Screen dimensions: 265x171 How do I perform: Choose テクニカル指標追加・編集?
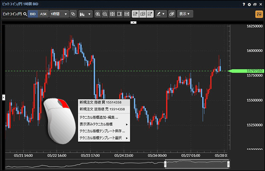pos(99,117)
